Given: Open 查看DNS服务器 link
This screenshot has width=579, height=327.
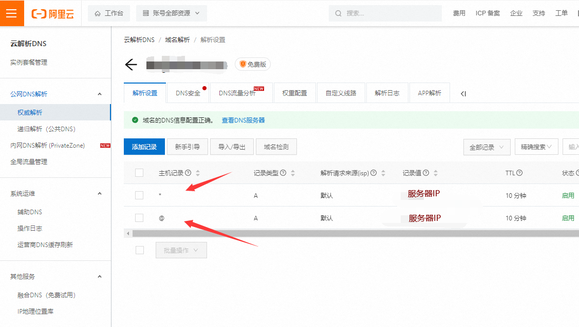Looking at the screenshot, I should coord(244,120).
